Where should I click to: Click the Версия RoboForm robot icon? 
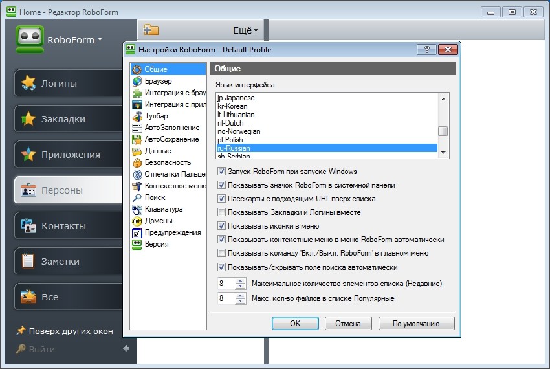tap(137, 244)
